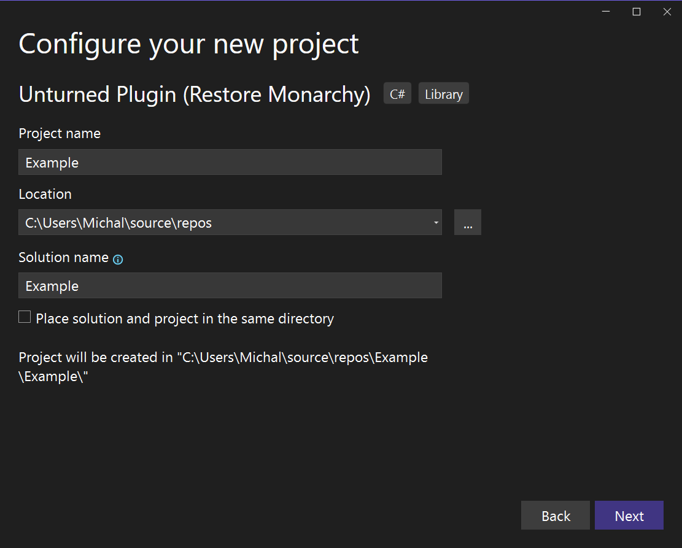Click the C# language tag

coord(397,94)
